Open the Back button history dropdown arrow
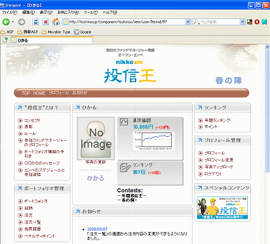This screenshot has height=244, width=270. click(x=13, y=22)
